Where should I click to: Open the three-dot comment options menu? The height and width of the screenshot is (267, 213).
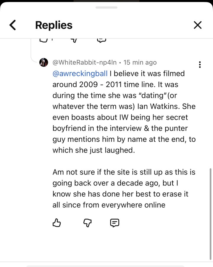click(200, 65)
